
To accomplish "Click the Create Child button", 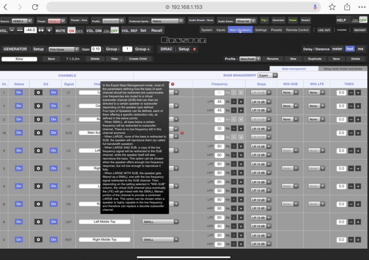I will 139,59.
